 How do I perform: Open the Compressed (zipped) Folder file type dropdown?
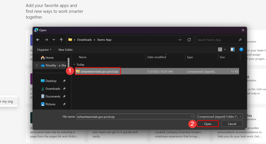coord(220,116)
